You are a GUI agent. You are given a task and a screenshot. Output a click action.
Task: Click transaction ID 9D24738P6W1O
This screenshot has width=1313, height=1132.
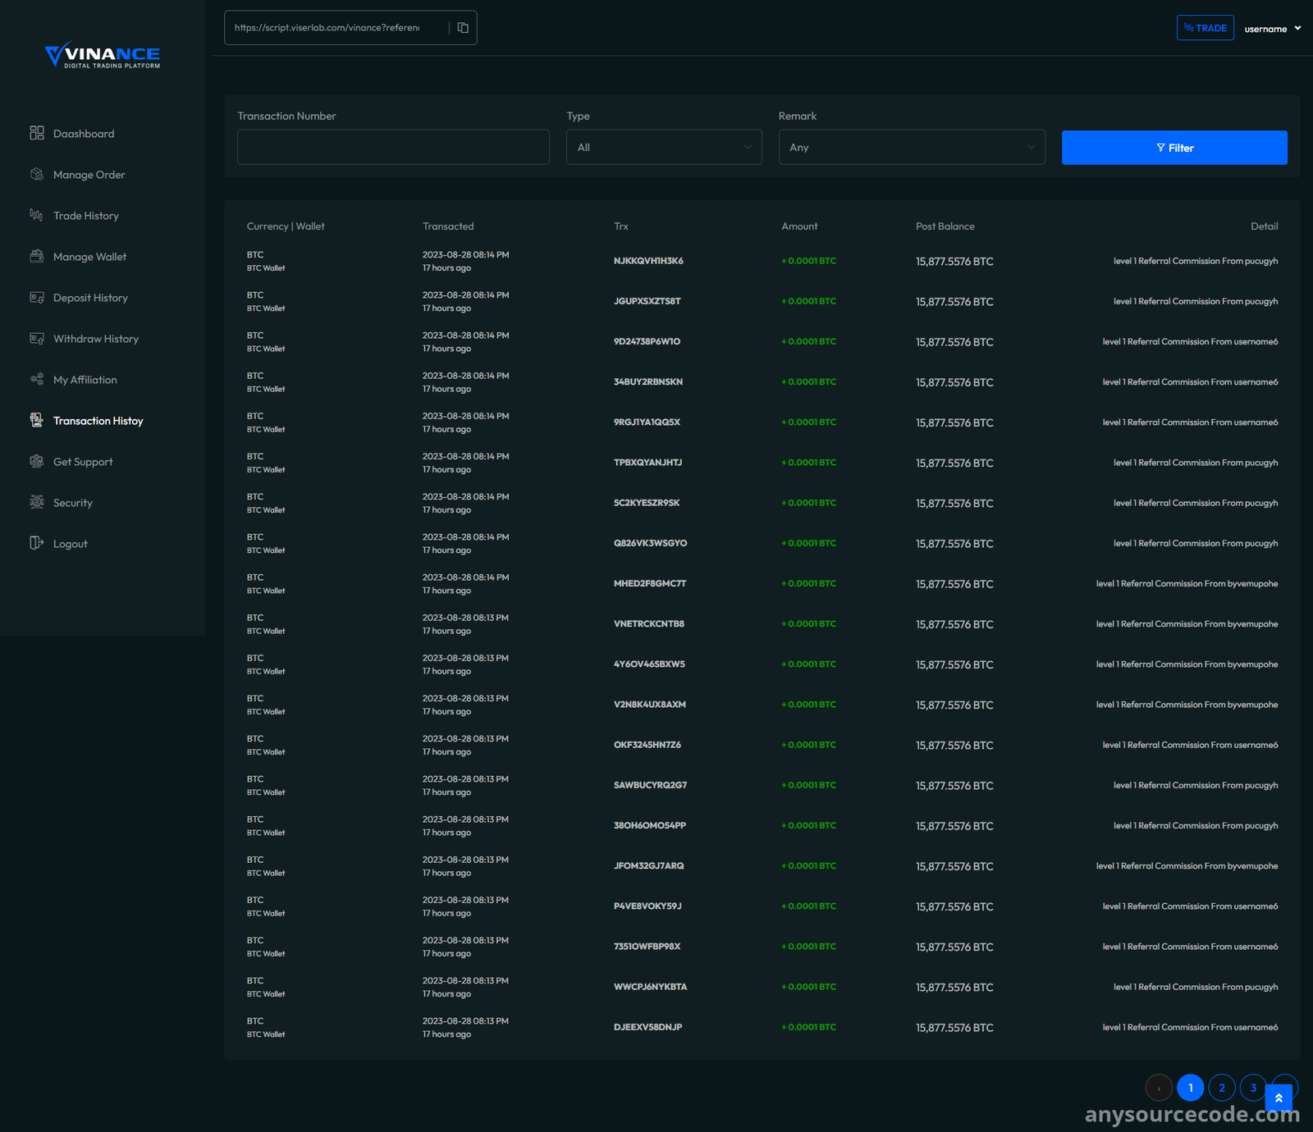(x=647, y=341)
